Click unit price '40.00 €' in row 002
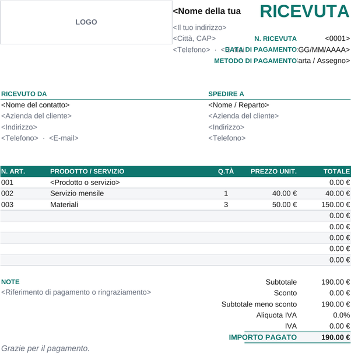Viewport: 351px width, 353px height. pos(285,193)
